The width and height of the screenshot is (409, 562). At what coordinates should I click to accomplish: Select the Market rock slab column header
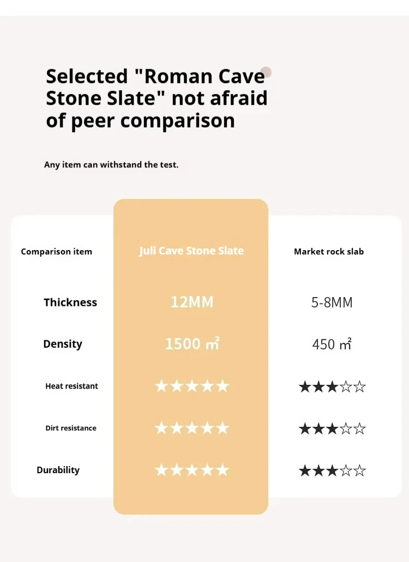[x=329, y=252]
